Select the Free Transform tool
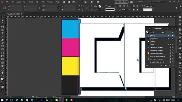Viewport: 182px width, 102px height. click(x=3, y=56)
